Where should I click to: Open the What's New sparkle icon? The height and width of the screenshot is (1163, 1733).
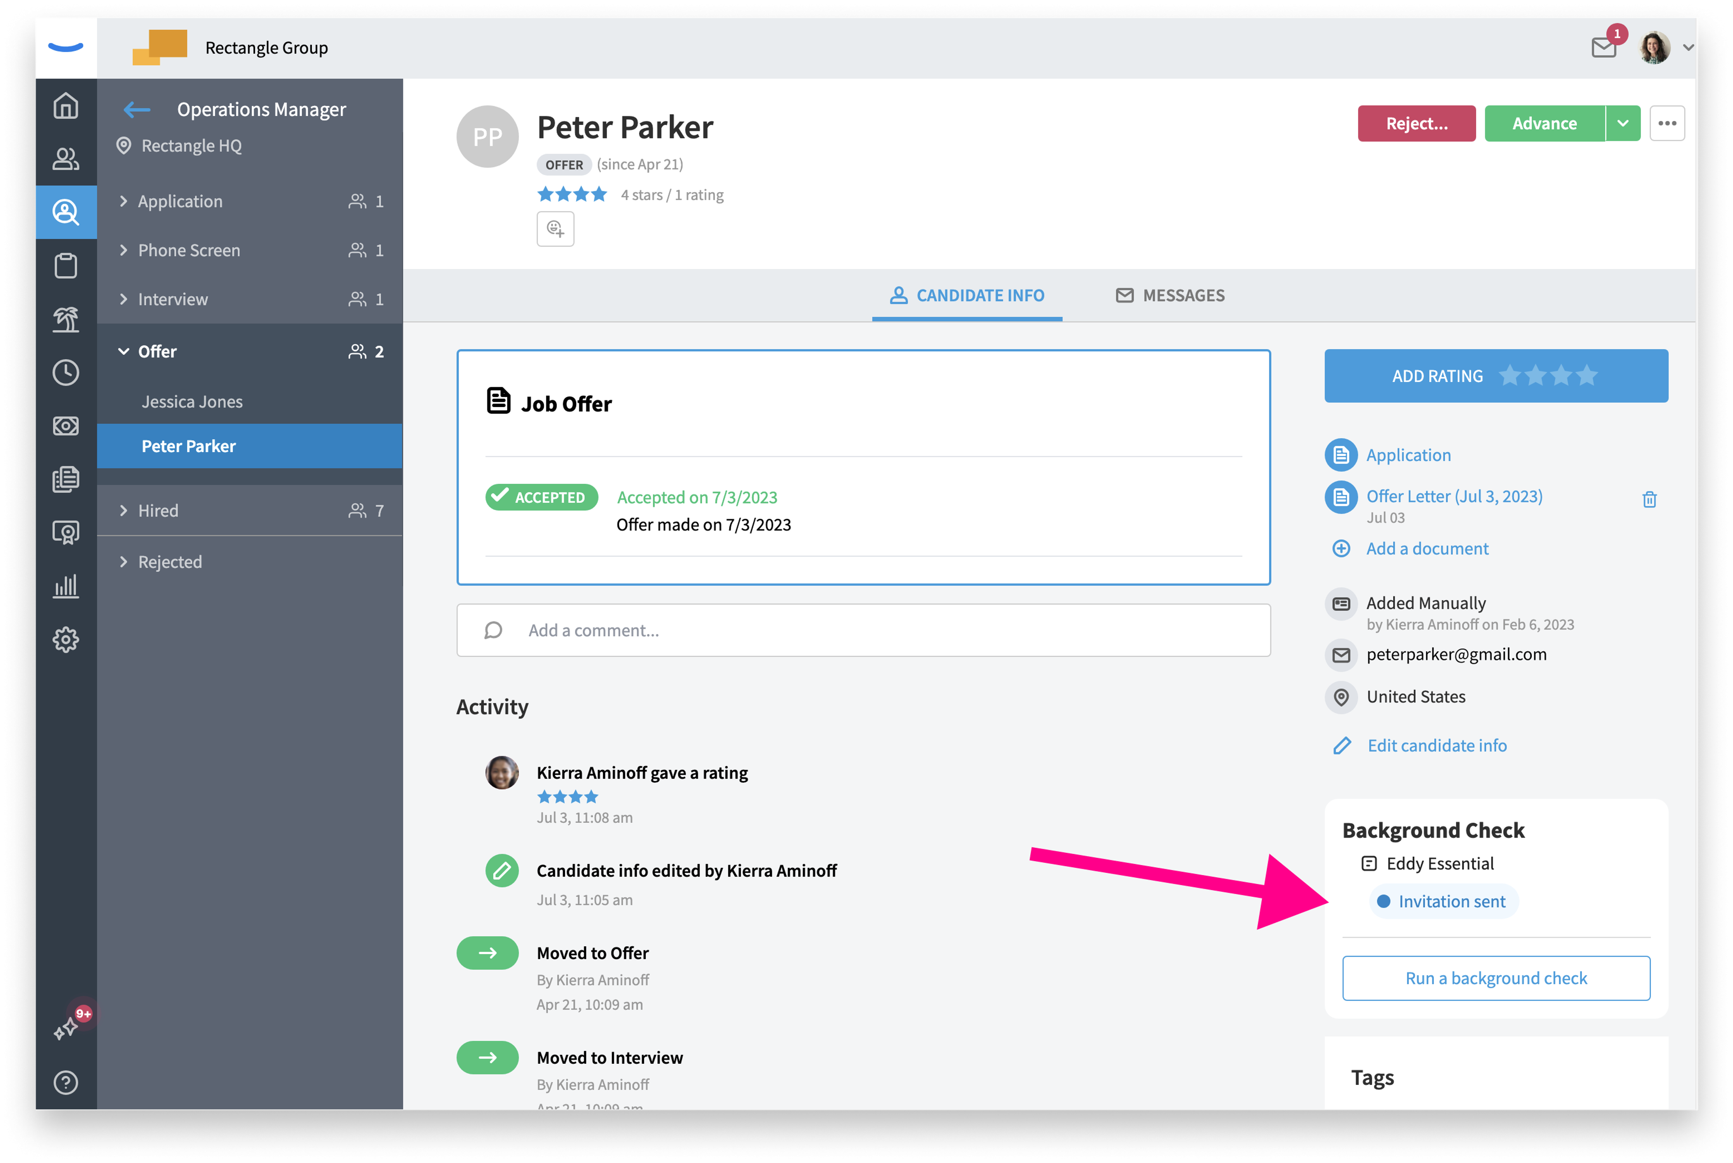point(66,1028)
